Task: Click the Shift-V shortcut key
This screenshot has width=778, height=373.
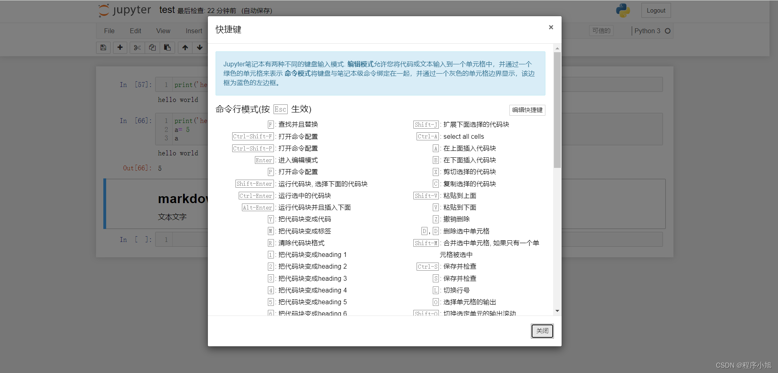Action: click(x=426, y=196)
